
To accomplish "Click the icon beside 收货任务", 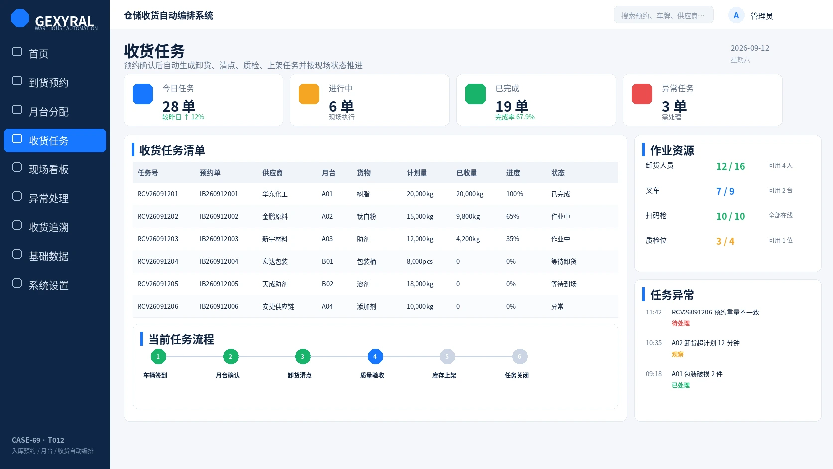I will (17, 139).
